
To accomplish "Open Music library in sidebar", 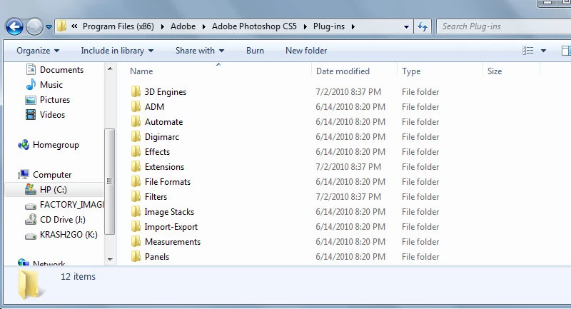I will [x=44, y=84].
